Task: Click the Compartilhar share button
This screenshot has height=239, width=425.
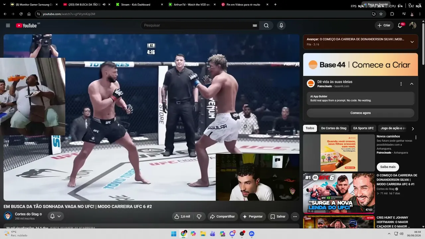Action: point(223,216)
